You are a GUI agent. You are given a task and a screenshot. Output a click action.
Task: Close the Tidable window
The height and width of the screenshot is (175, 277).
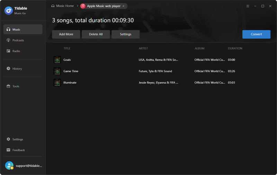pos(270,6)
